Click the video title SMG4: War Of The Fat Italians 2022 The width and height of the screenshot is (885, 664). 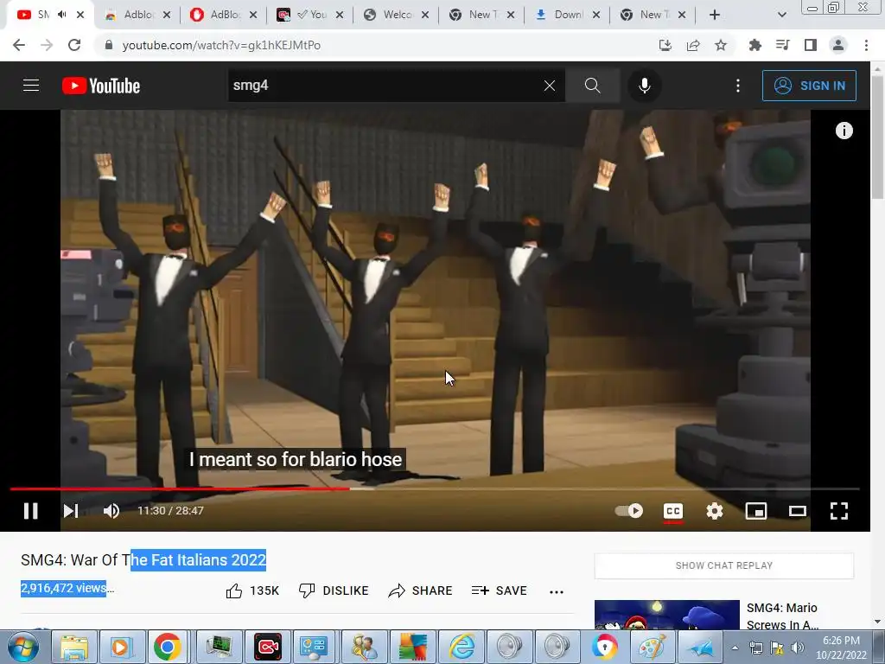pos(143,560)
